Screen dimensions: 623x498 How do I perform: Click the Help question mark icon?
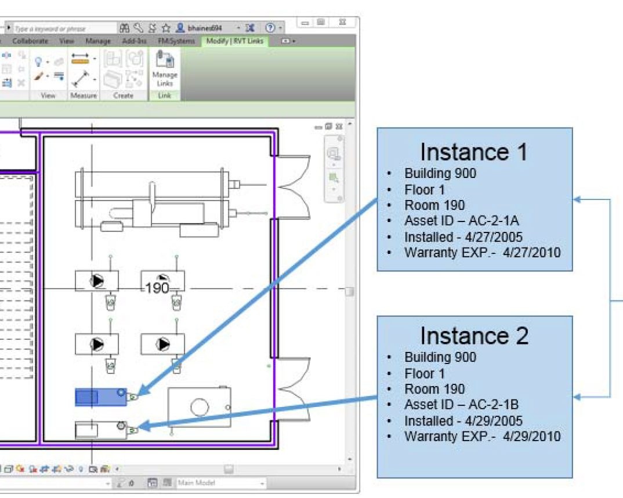coord(270,28)
